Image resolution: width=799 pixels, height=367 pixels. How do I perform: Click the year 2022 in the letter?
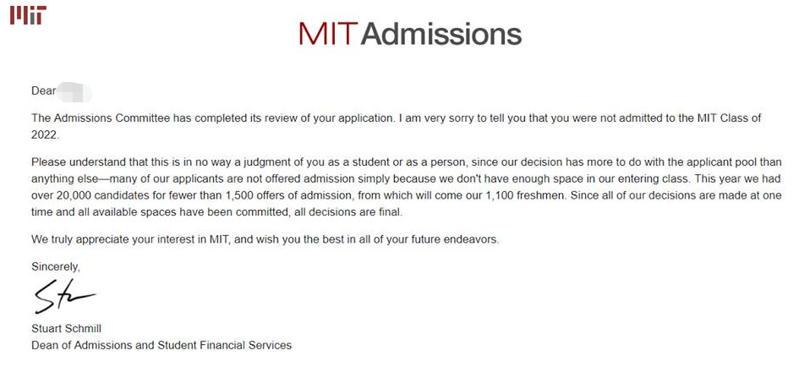[46, 134]
